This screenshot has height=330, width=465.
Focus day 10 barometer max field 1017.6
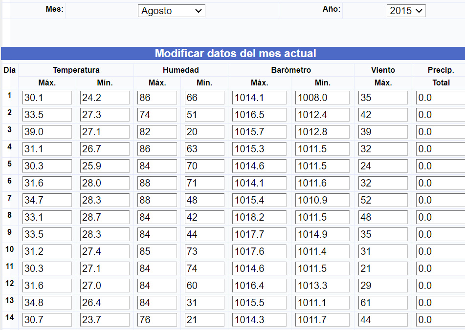(x=260, y=251)
